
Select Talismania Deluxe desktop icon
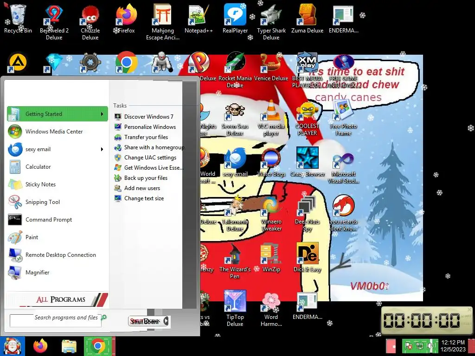(x=235, y=214)
